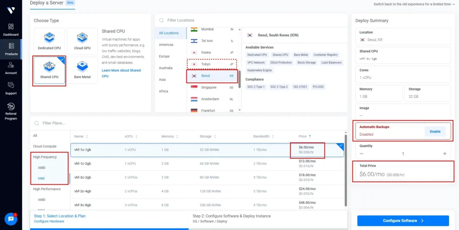Choose the Seoul location row
459x230 pixels.
point(213,76)
